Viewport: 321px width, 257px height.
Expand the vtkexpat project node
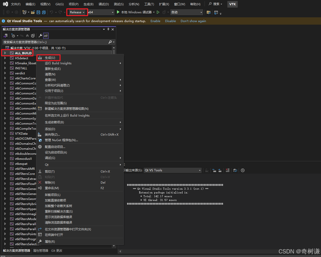pyautogui.click(x=5, y=164)
